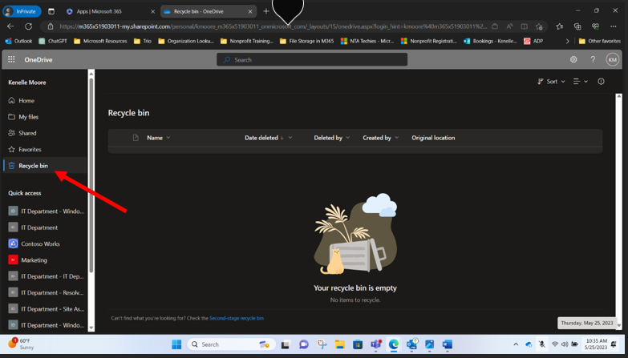Open the Microsoft Resources bookmarks folder
The height and width of the screenshot is (358, 628).
[x=100, y=41]
